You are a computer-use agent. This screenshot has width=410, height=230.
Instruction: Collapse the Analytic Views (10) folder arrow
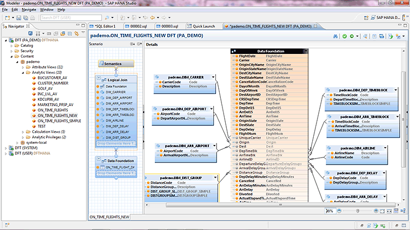click(23, 72)
